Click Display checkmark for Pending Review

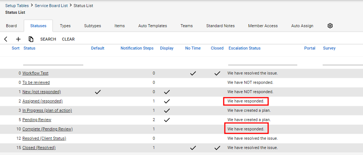(167, 120)
